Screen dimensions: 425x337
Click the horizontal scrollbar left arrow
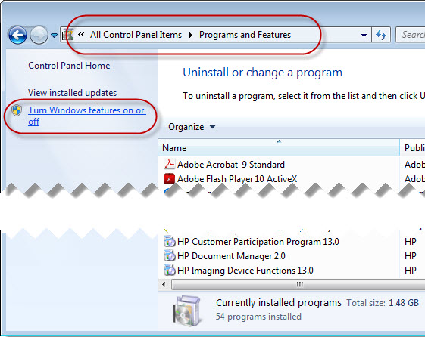point(164,284)
